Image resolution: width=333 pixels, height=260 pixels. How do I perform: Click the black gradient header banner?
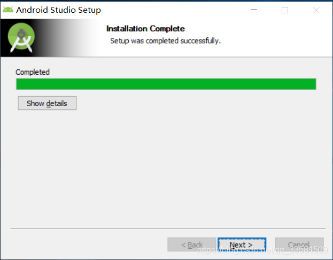50,38
